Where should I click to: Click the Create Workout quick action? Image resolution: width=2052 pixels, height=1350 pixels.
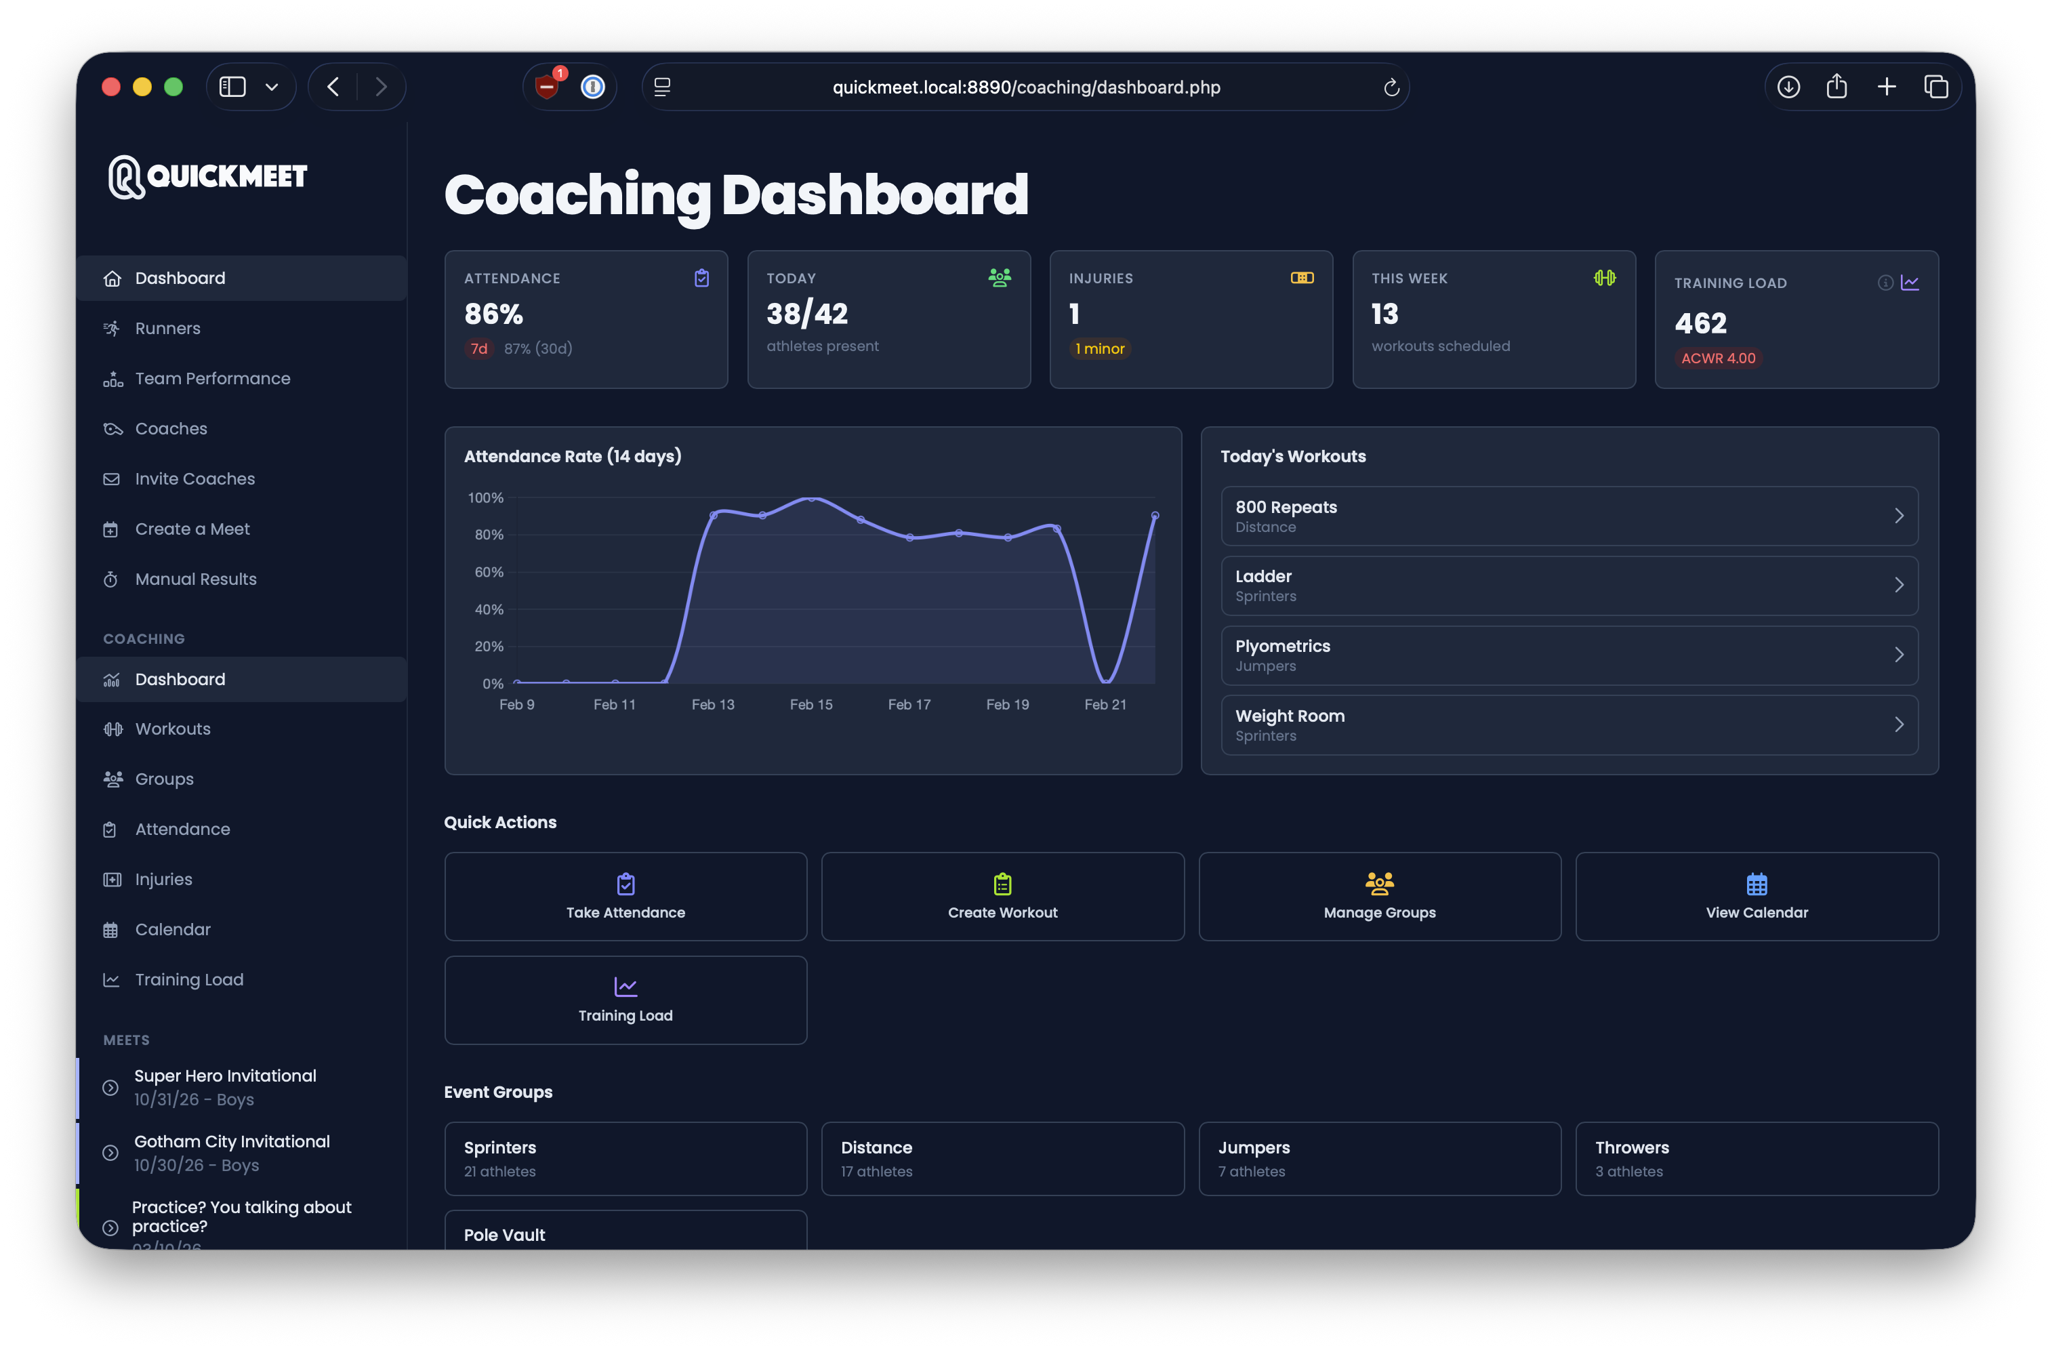[x=1002, y=897]
